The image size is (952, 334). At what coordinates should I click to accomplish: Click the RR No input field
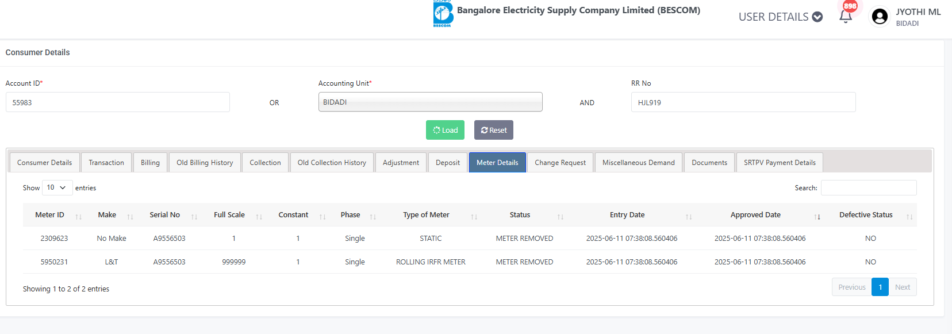coord(743,102)
